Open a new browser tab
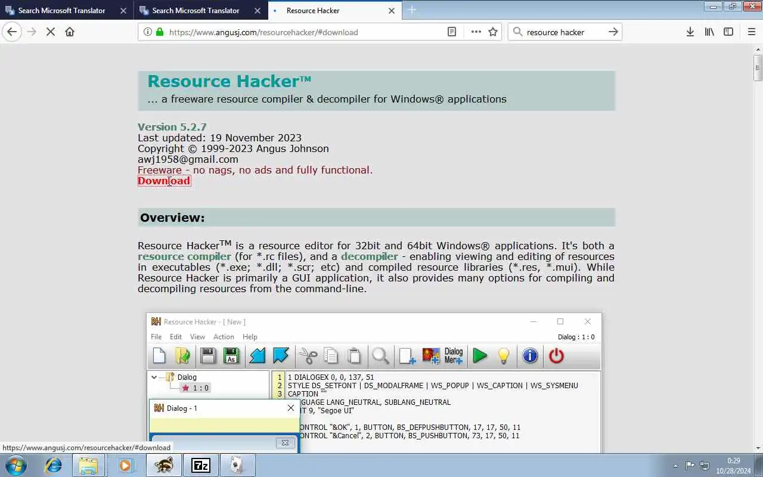Image resolution: width=763 pixels, height=477 pixels. pos(411,10)
